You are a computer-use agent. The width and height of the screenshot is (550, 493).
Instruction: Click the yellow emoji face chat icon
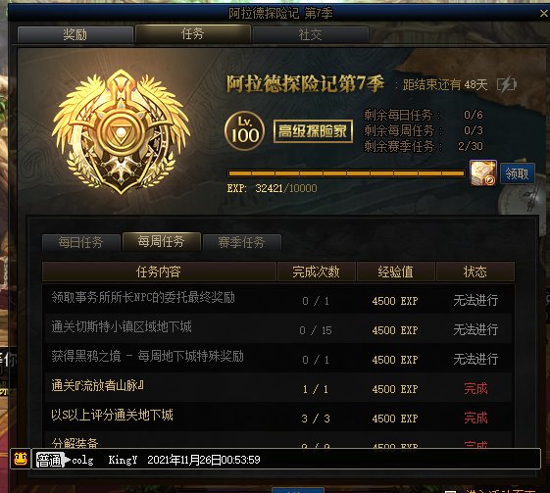pyautogui.click(x=21, y=459)
